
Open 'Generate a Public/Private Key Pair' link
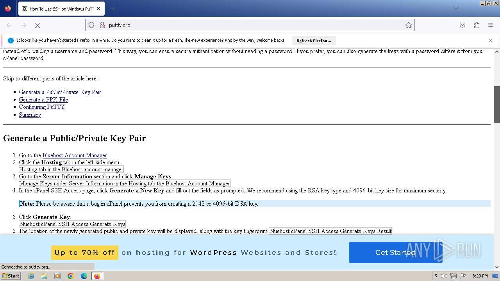60,92
